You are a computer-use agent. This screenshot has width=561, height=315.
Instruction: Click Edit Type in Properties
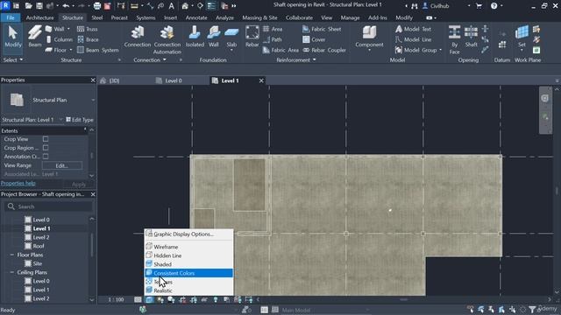click(80, 120)
